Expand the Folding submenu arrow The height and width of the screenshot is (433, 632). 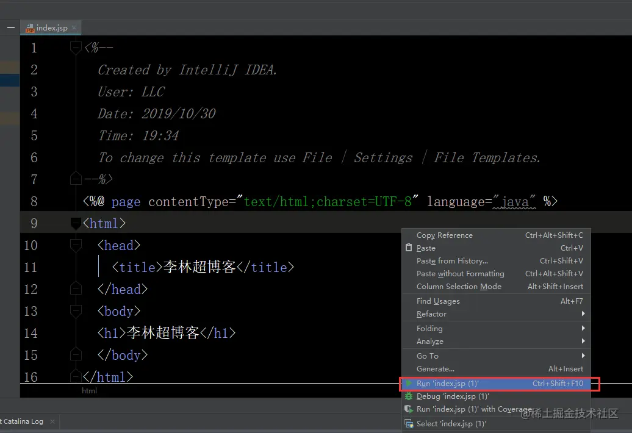[x=583, y=328]
